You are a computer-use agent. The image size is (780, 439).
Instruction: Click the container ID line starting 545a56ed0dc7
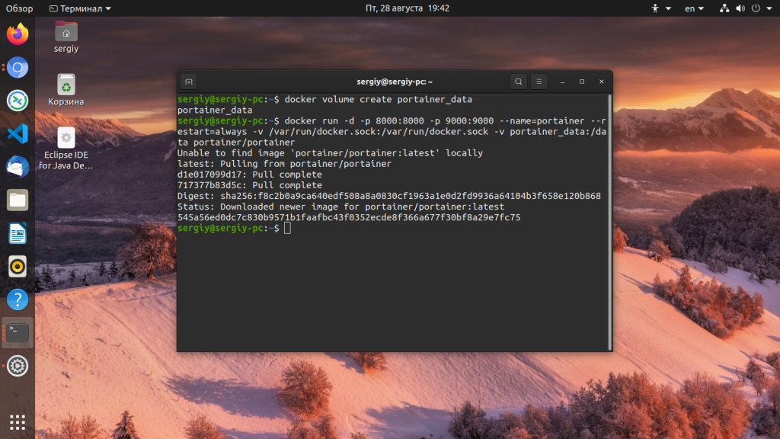[x=349, y=217]
